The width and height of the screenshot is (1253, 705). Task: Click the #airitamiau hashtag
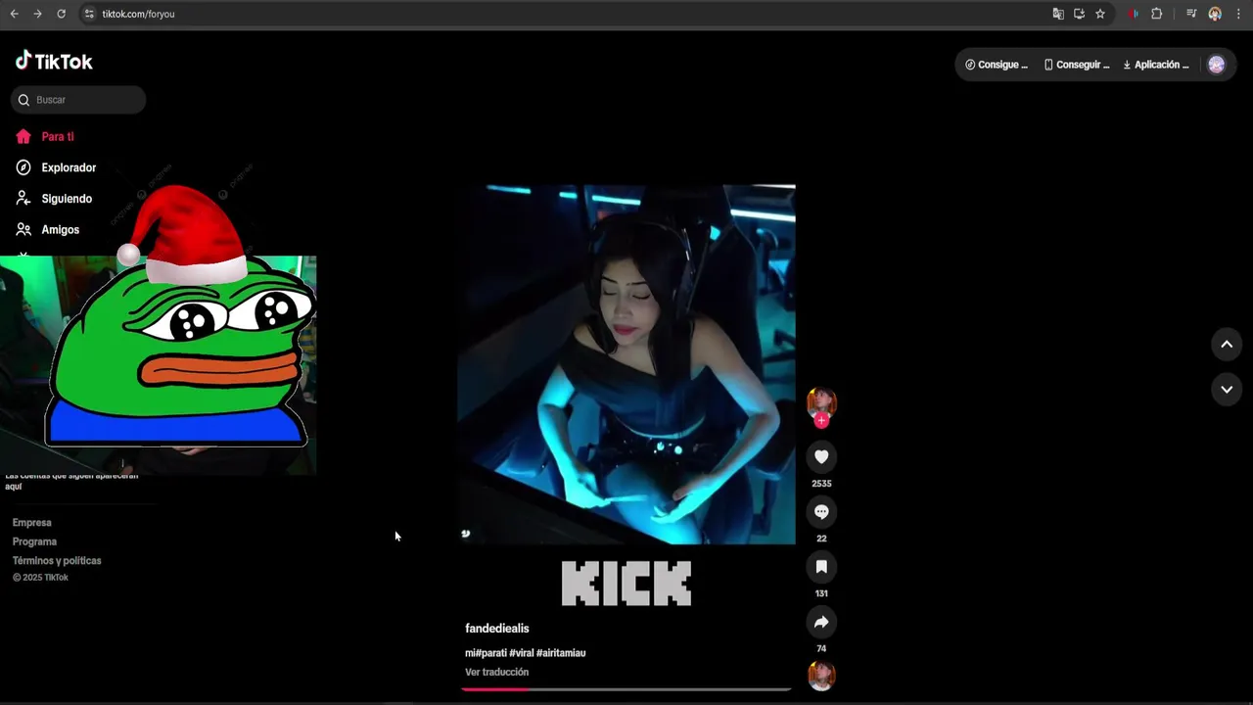(561, 653)
